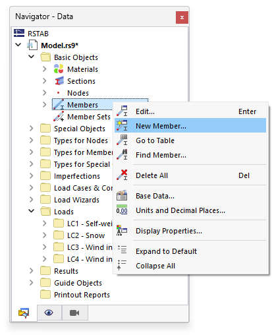Click the Materials colored spheres icon
Image resolution: width=272 pixels, height=335 pixels.
tap(59, 69)
